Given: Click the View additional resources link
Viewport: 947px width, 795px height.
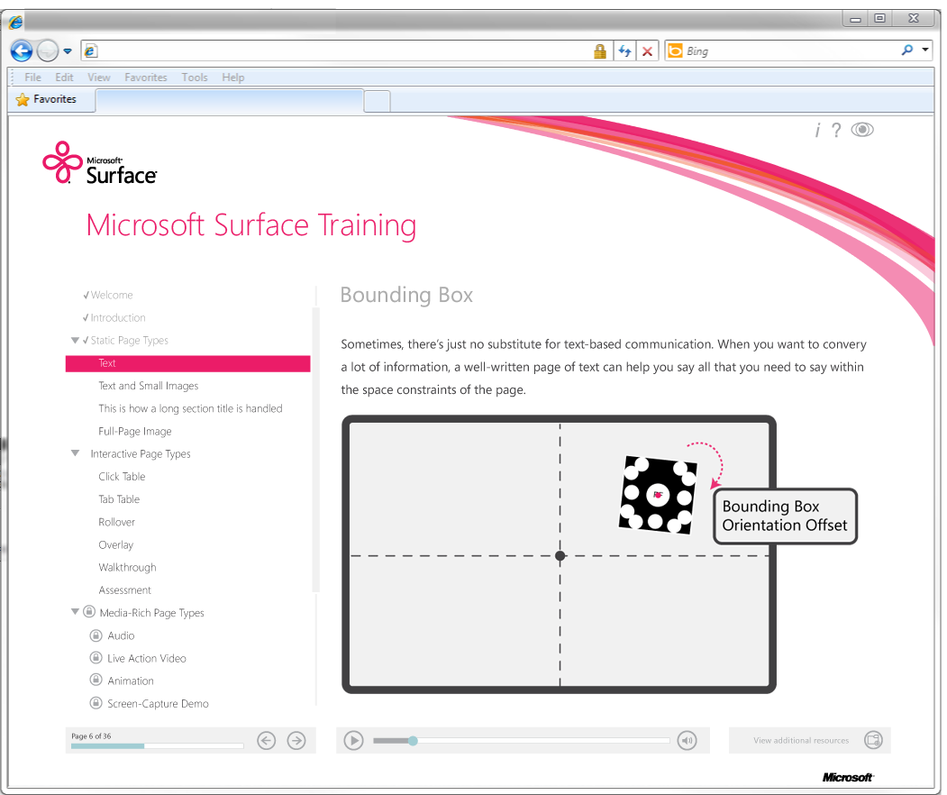Looking at the screenshot, I should [801, 741].
